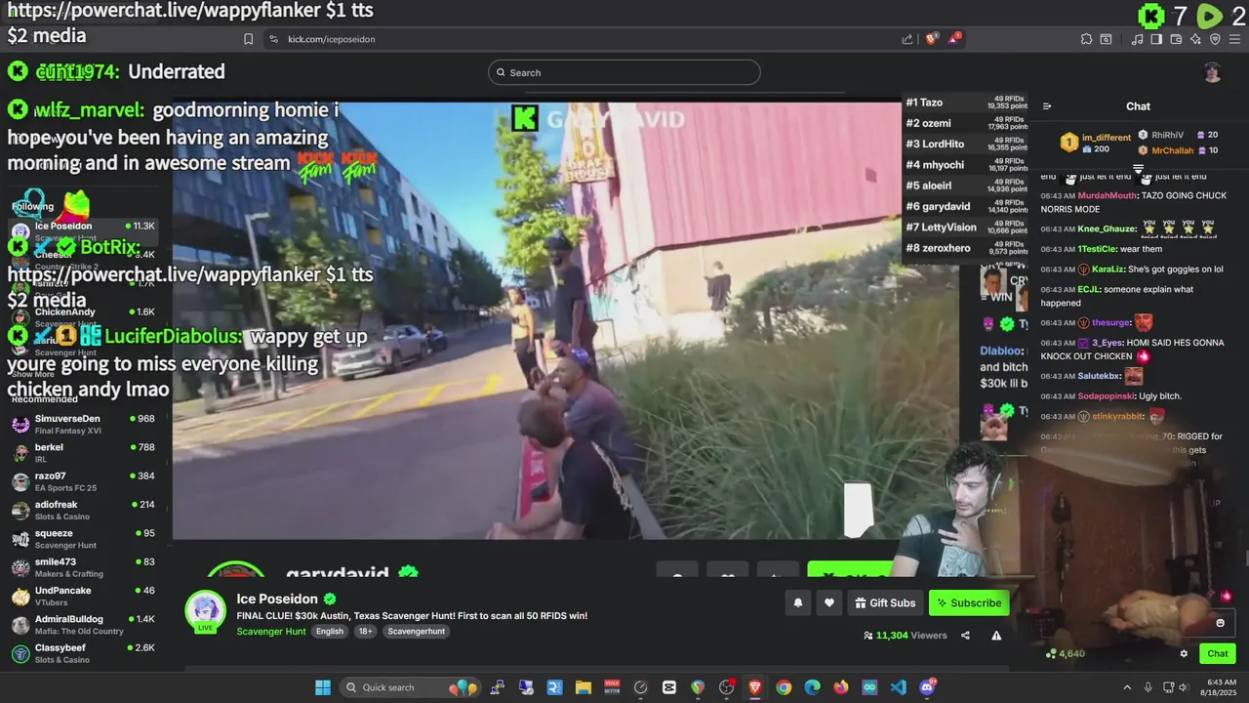Open Microsoft Edge from the taskbar
This screenshot has width=1249, height=703.
click(x=812, y=687)
